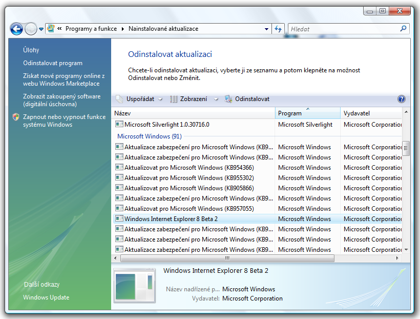Screen dimensions: 420x319
Task: Click the Zobrazení view icon
Action: point(174,99)
